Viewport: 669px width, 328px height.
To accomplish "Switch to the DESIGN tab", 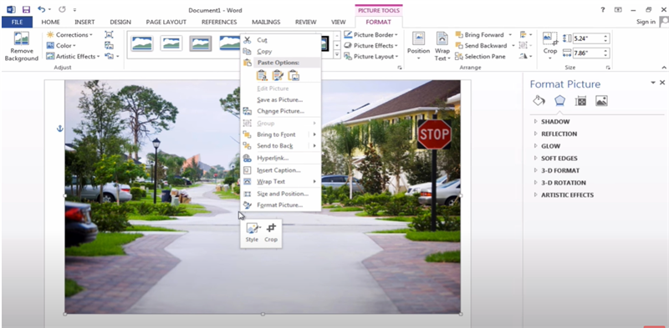I will pyautogui.click(x=120, y=23).
